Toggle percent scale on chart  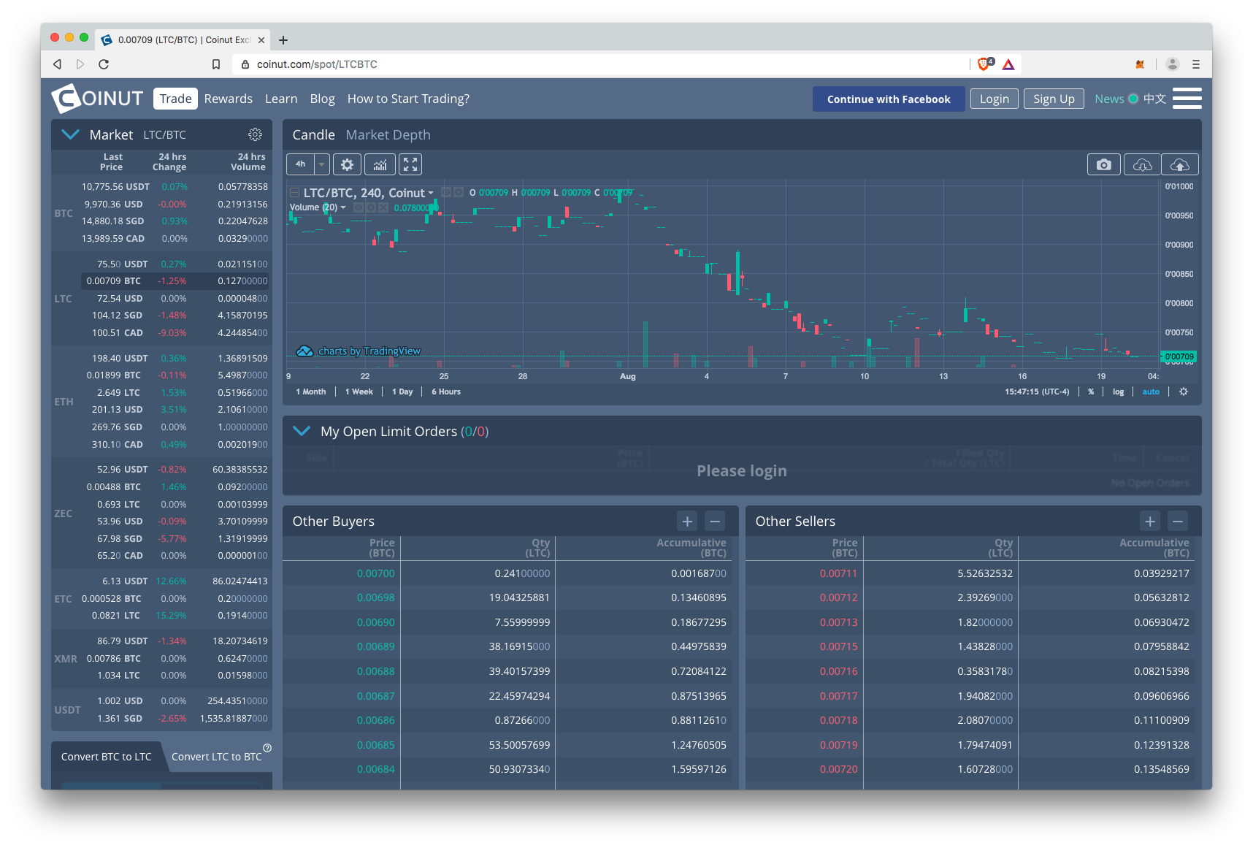(x=1091, y=391)
